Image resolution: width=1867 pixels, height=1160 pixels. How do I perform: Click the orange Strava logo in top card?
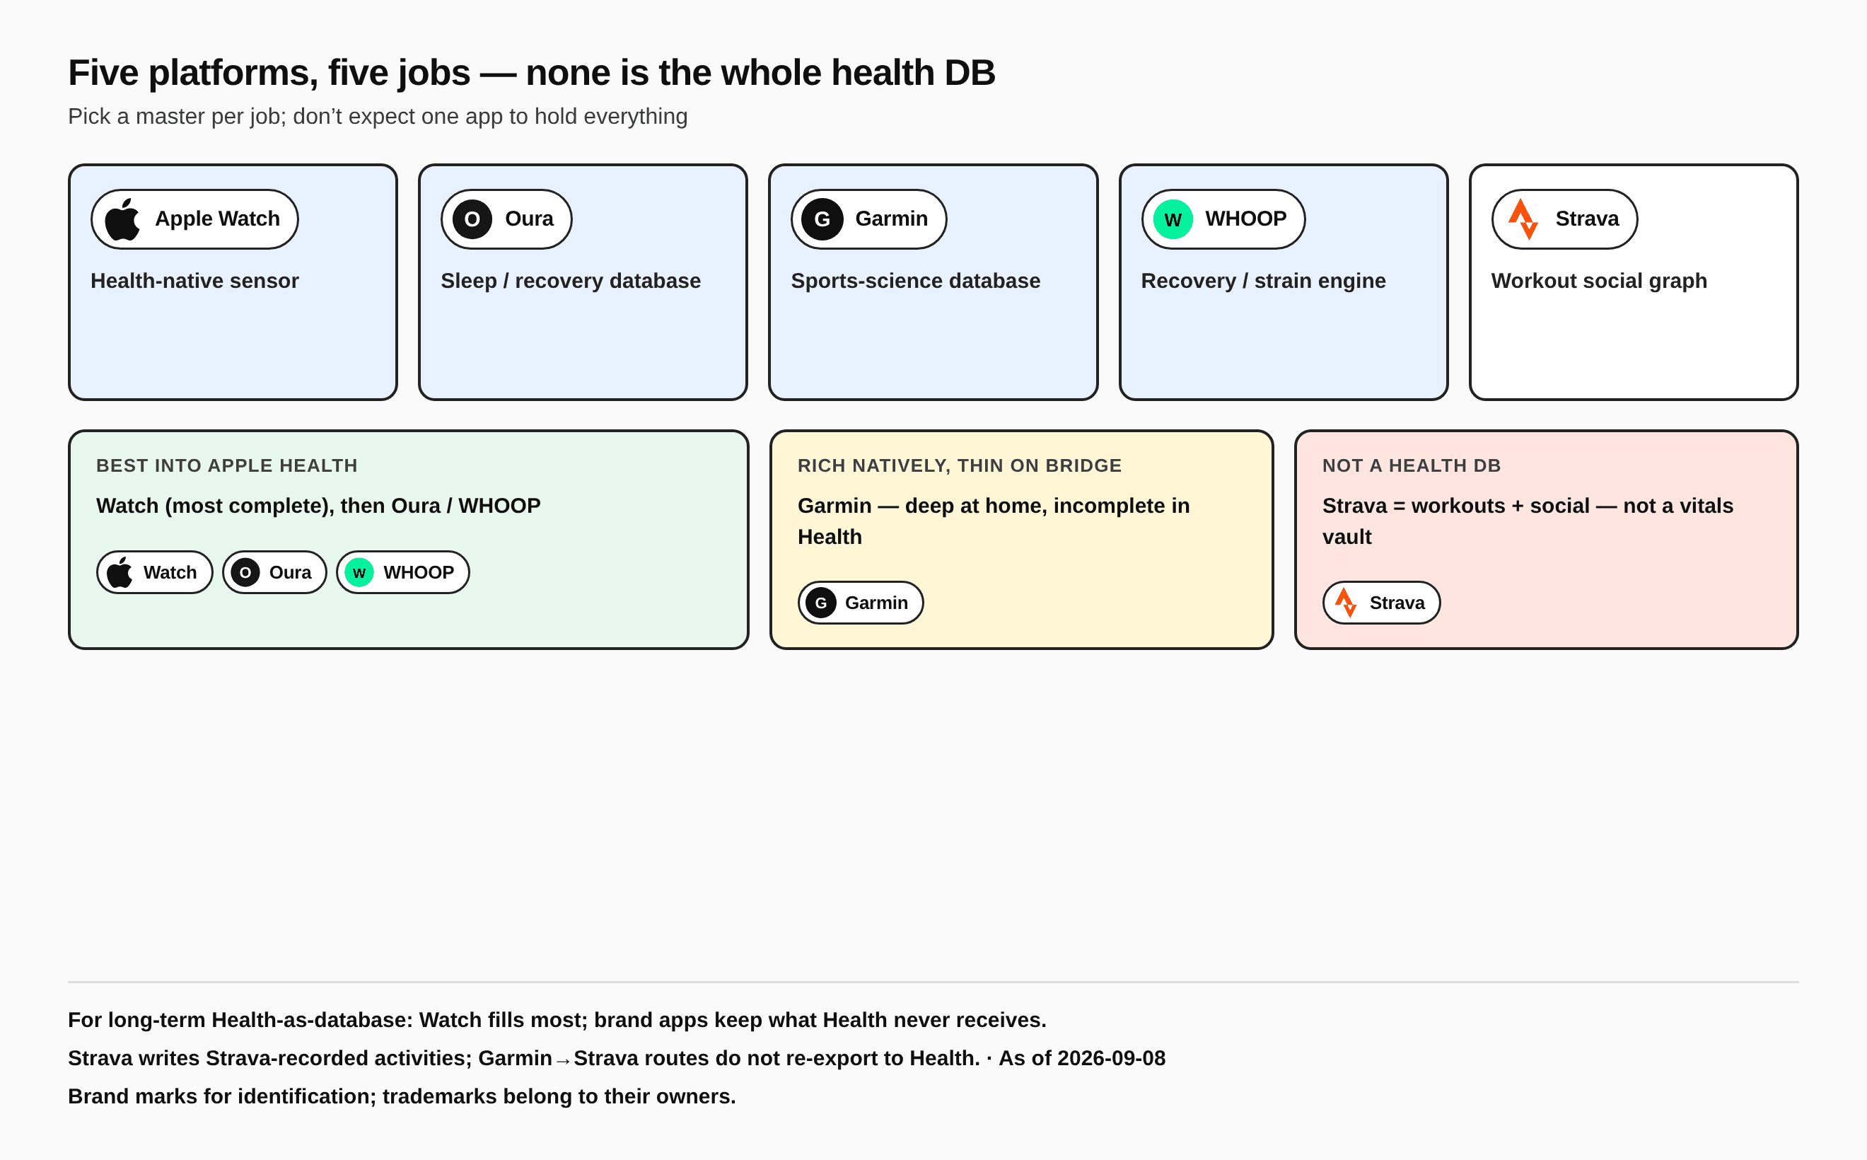point(1523,219)
